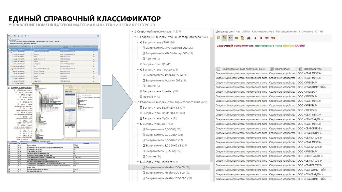Switch to the Детализация tab

coord(225,32)
